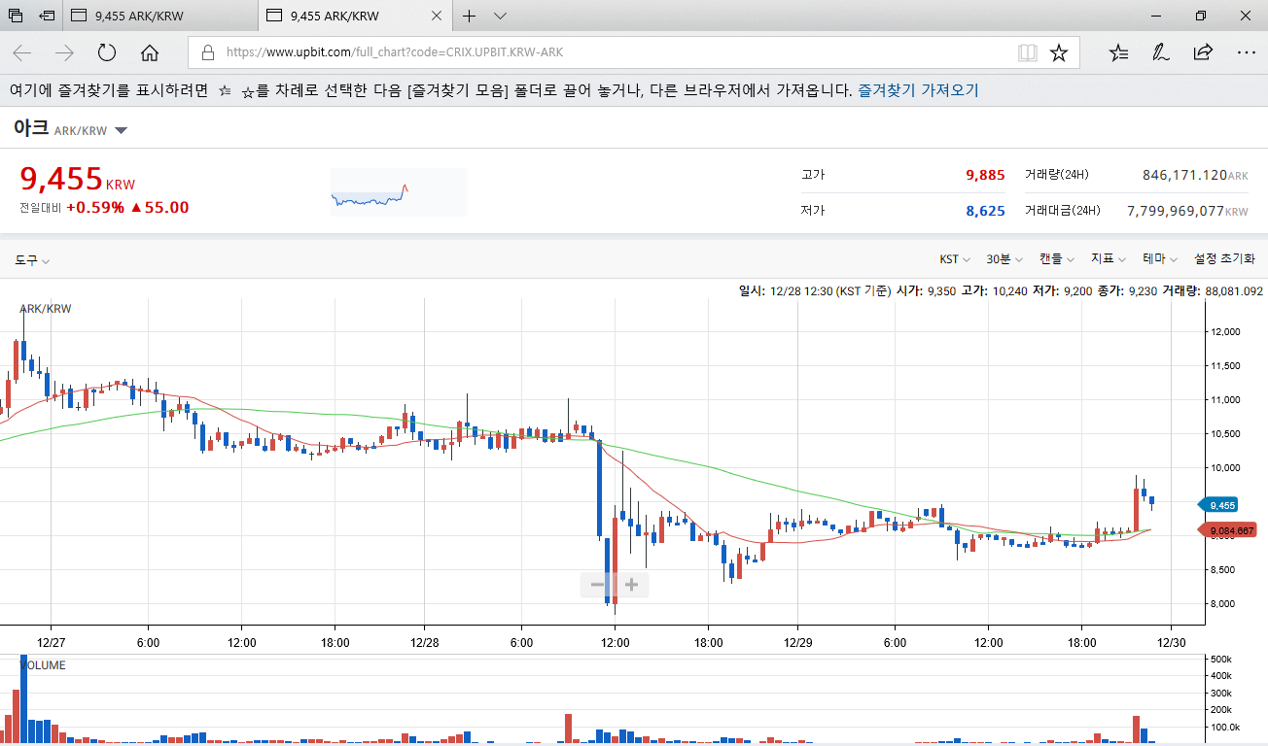1268x746 pixels.
Task: Click the Share icon in the toolbar
Action: (1203, 52)
